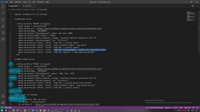
Task: Open the Explorer view in activity bar
Action: 3,7
